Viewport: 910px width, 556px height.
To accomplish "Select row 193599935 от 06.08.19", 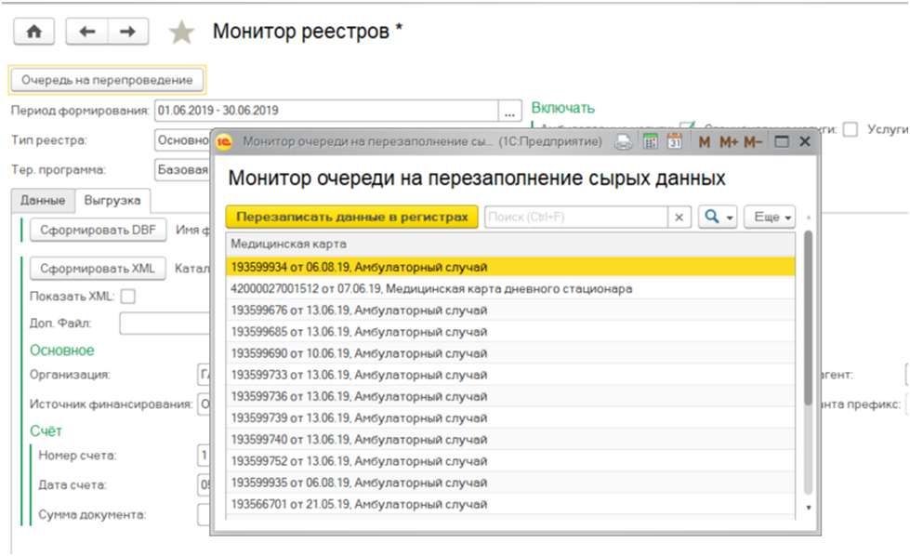I will 510,483.
